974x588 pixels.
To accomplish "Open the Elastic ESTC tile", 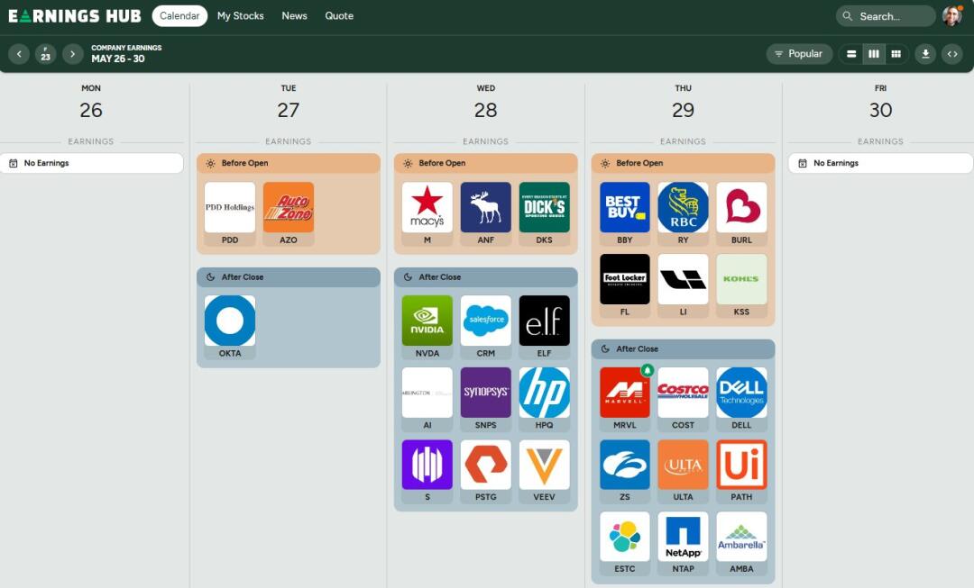I will click(x=625, y=543).
